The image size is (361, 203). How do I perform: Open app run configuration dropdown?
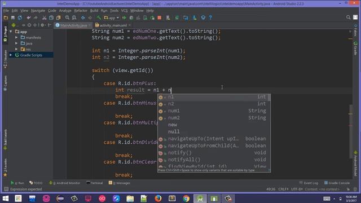coord(112,17)
